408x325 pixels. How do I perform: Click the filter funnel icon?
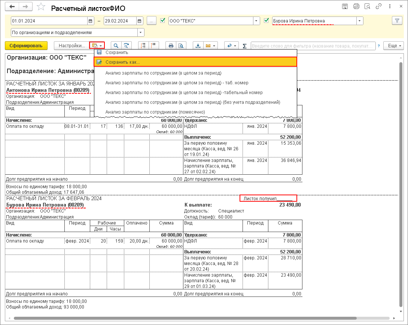396,21
